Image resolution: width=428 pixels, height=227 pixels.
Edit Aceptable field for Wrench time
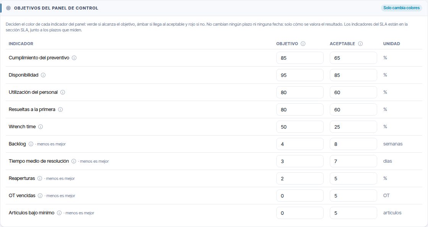coord(353,127)
